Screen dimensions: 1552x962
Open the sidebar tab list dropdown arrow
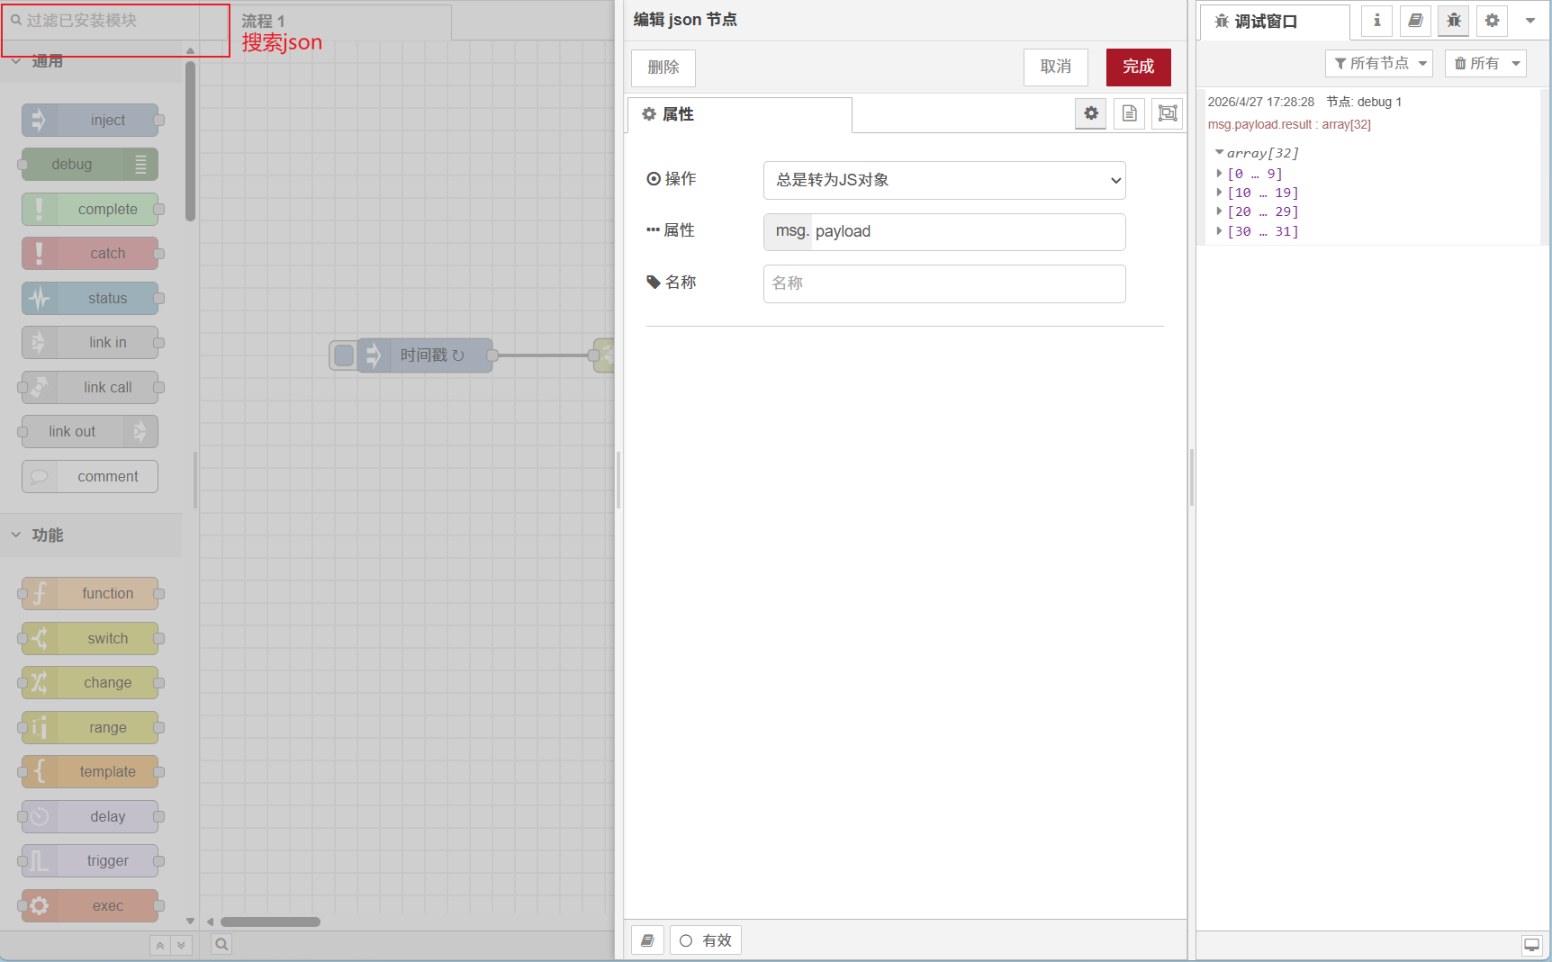[1529, 21]
